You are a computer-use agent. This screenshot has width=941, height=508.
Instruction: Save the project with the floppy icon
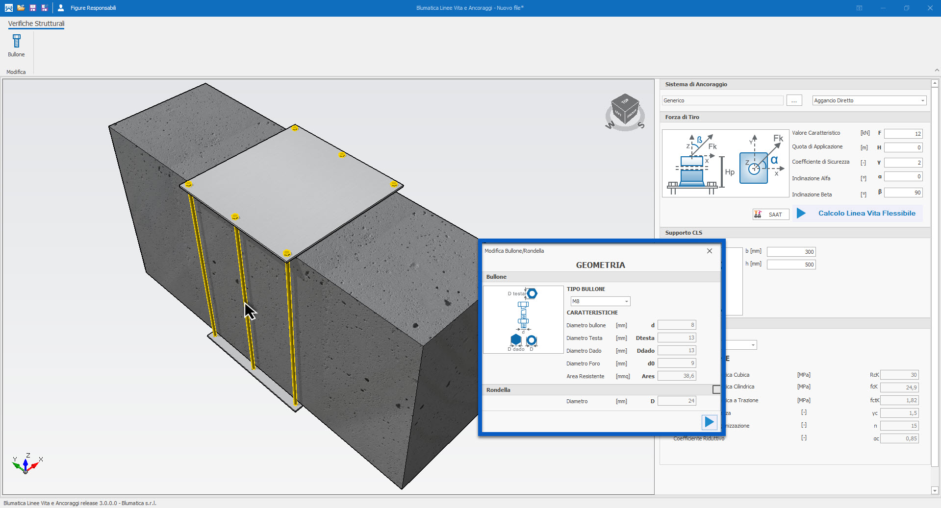click(x=32, y=8)
